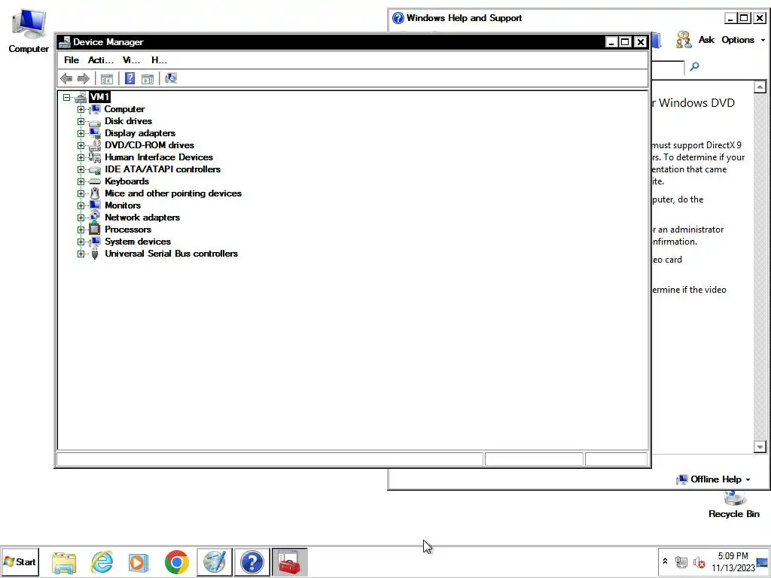Screen dimensions: 771x578
Task: Collapse the VM1 root node
Action: coord(66,97)
